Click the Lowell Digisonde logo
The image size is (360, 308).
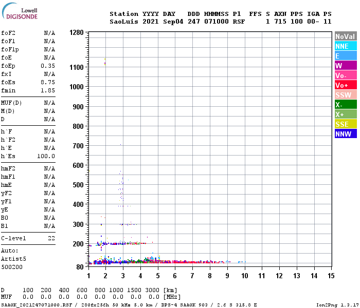coord(20,11)
